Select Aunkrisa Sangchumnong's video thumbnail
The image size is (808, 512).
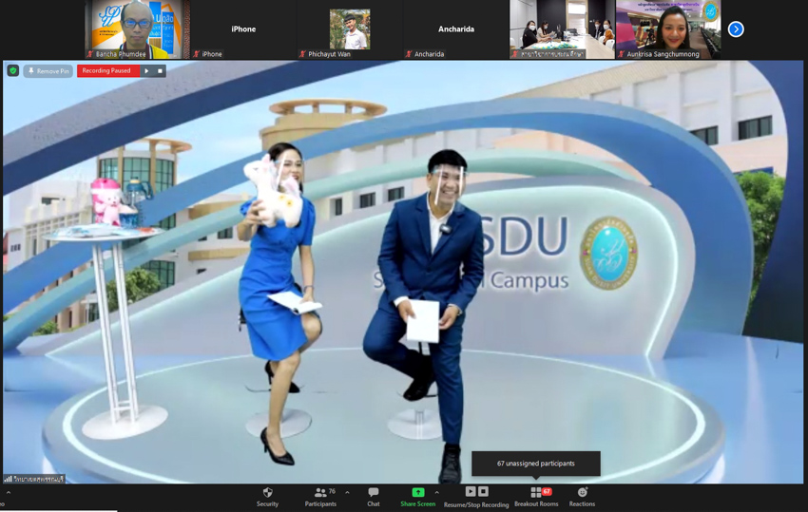(668, 28)
